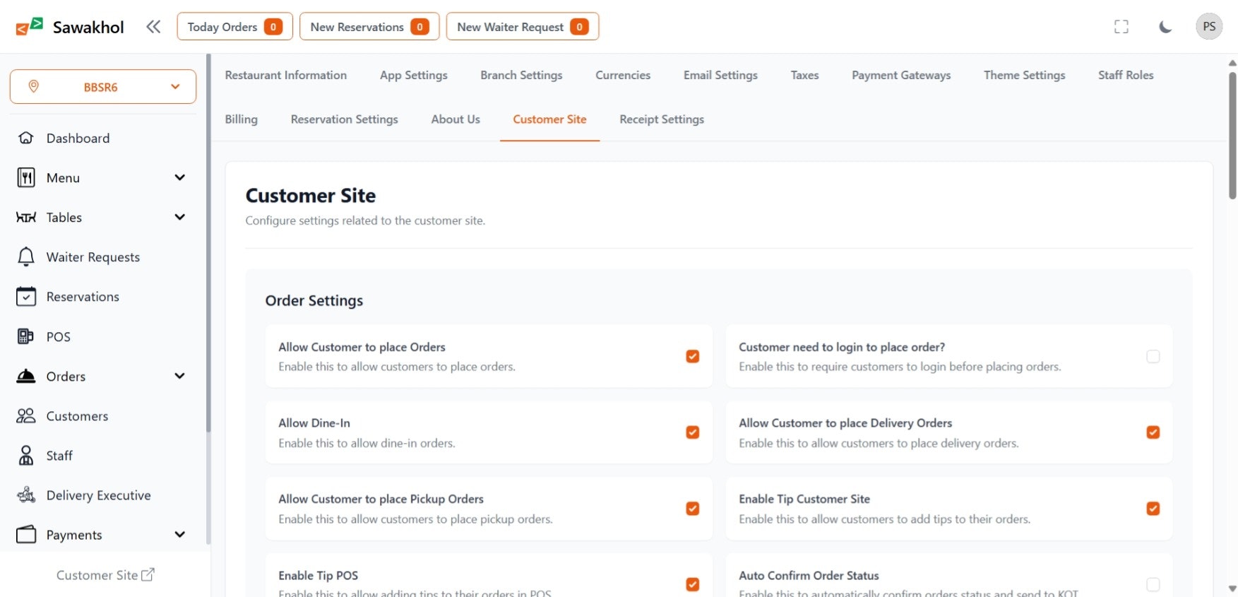Screen dimensions: 1238x597
Task: Open Payment Gateways tab
Action: 901,75
